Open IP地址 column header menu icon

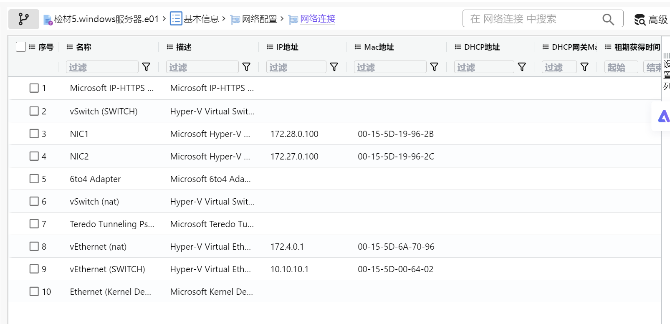click(x=270, y=47)
